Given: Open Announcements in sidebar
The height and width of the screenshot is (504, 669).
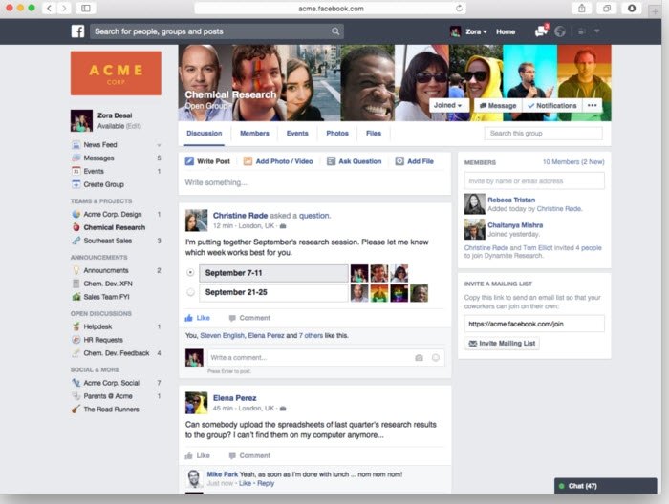Looking at the screenshot, I should coord(106,270).
